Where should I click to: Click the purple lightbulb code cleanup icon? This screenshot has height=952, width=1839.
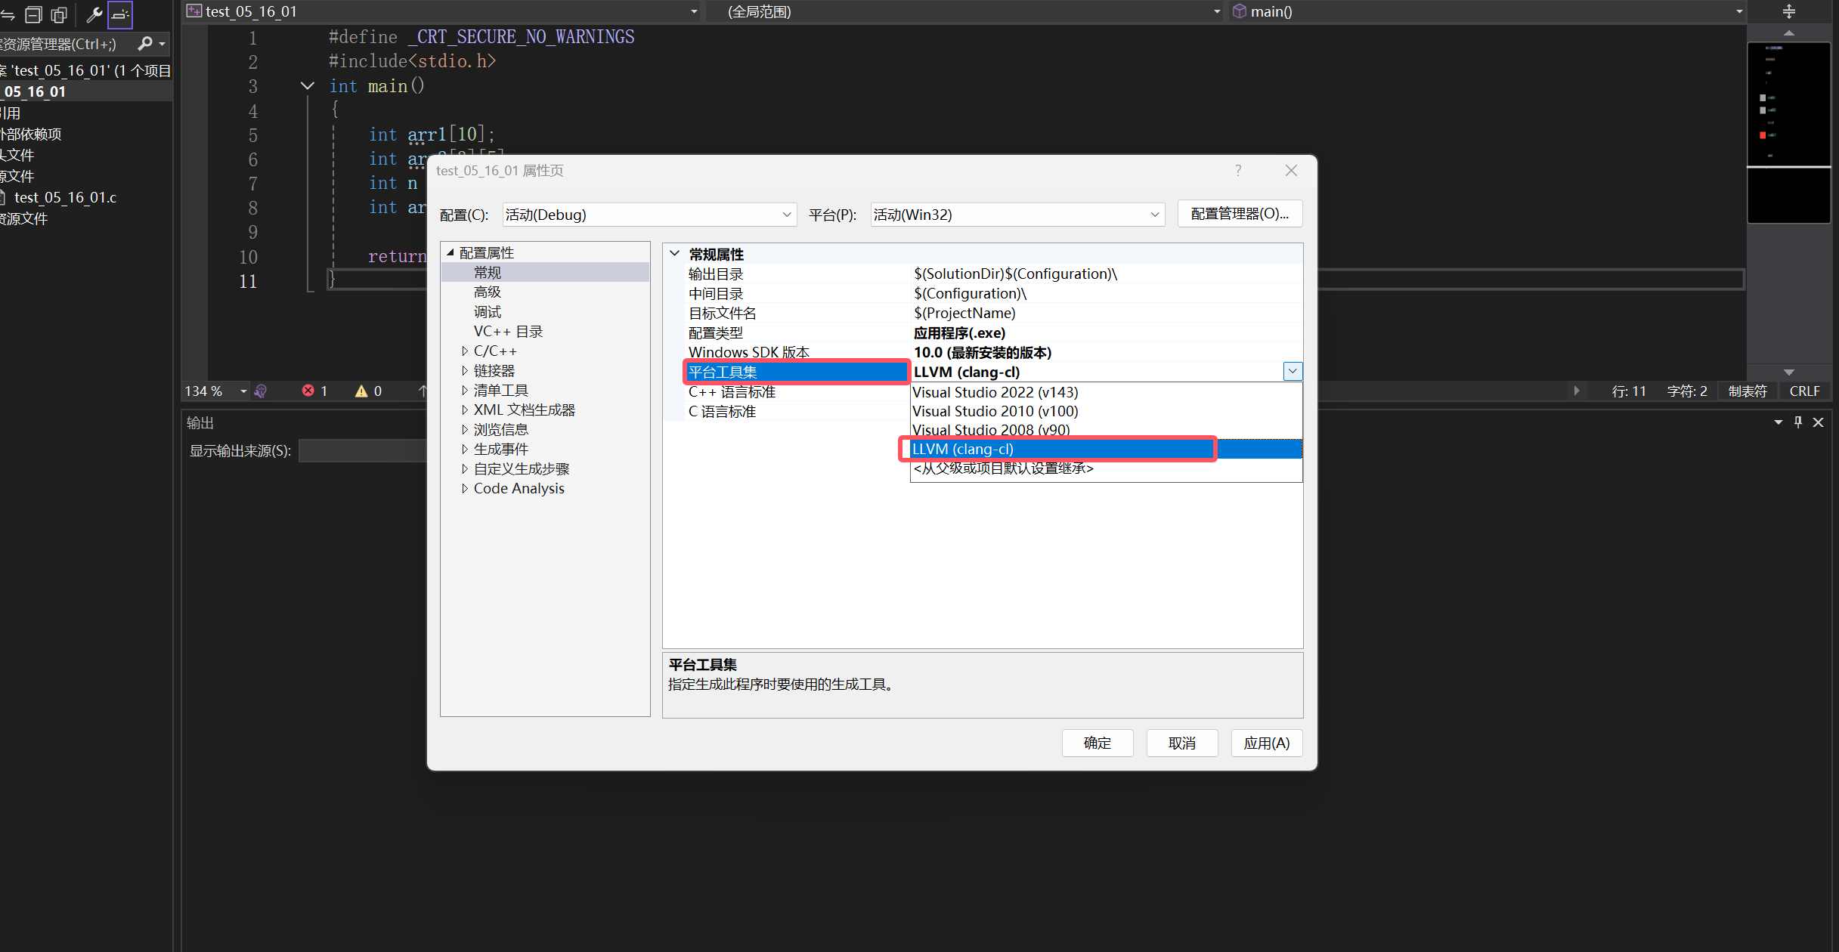[x=261, y=391]
